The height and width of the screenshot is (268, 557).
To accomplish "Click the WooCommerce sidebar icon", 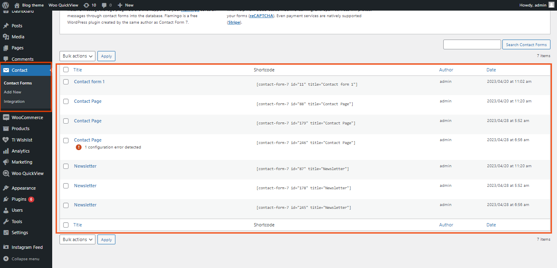I will tap(6, 117).
